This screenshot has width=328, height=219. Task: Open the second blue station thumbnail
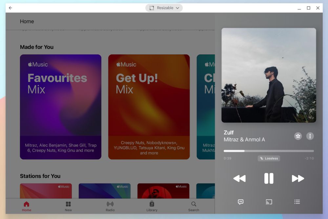point(105,191)
